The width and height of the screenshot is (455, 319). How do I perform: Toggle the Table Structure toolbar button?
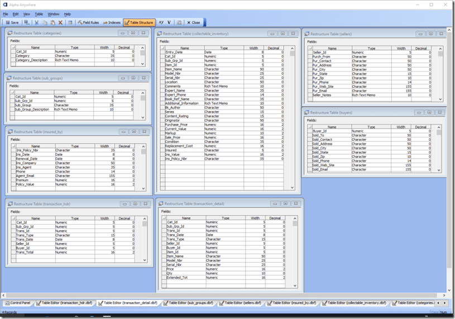coord(139,22)
